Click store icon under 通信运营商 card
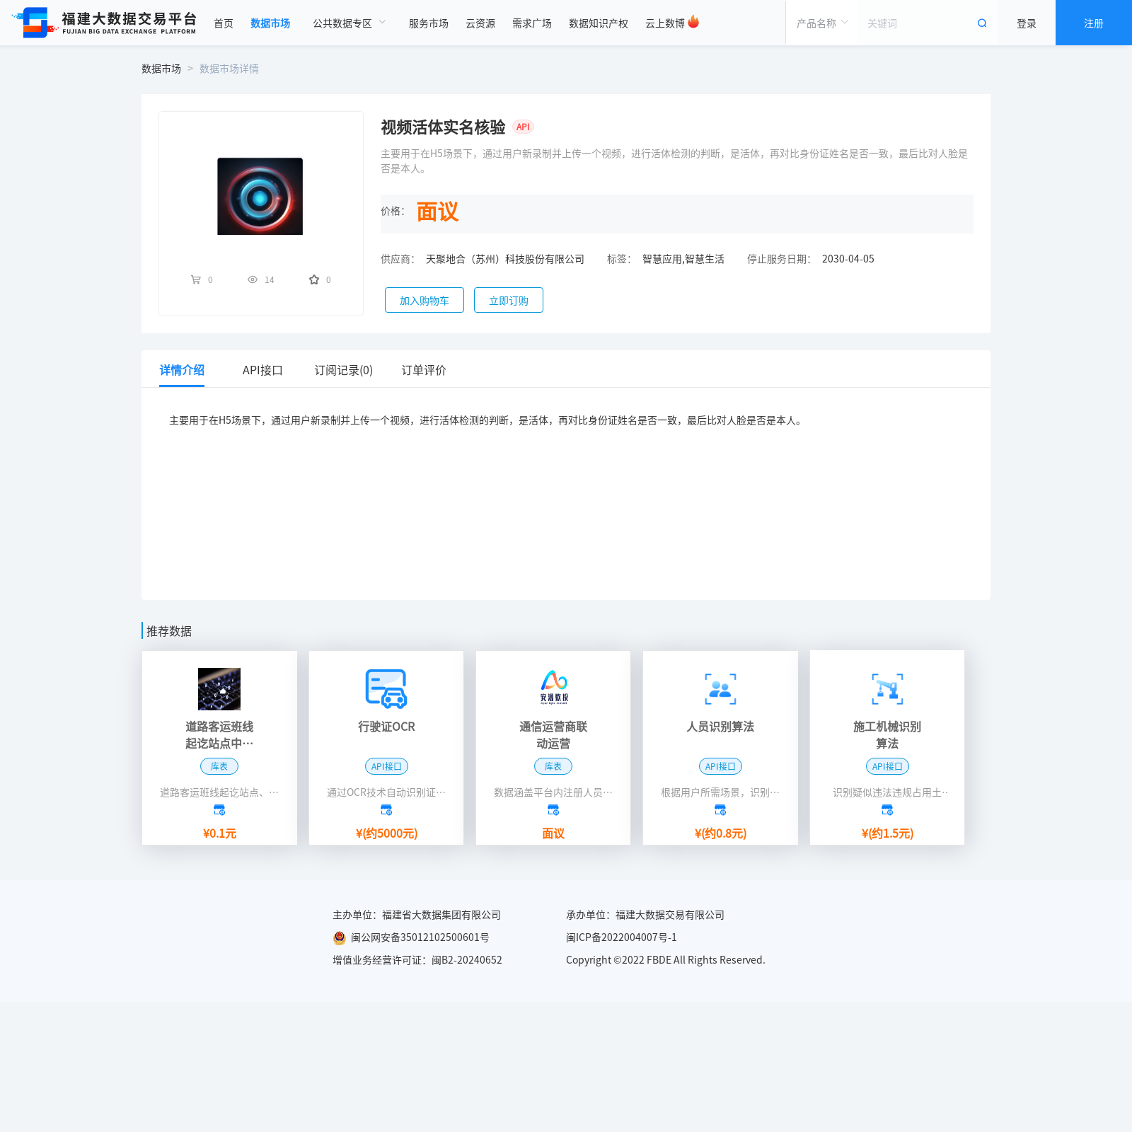Image resolution: width=1132 pixels, height=1132 pixels. click(x=553, y=810)
